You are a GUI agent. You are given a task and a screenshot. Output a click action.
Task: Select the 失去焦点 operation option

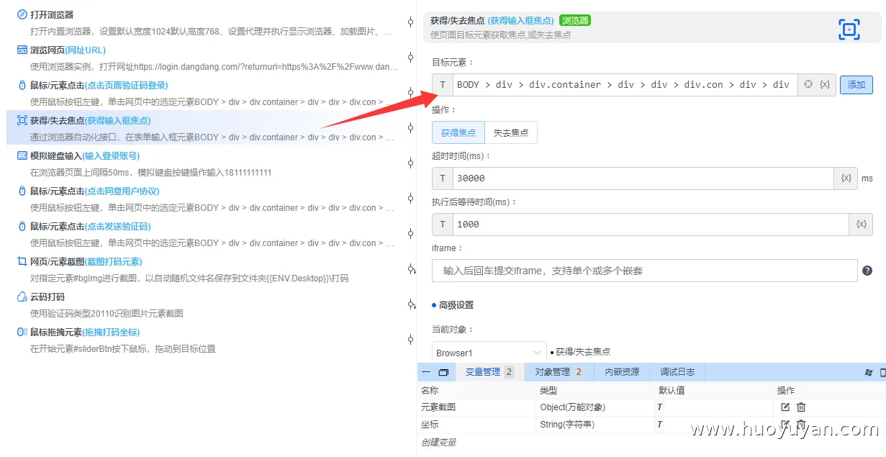[x=511, y=132]
